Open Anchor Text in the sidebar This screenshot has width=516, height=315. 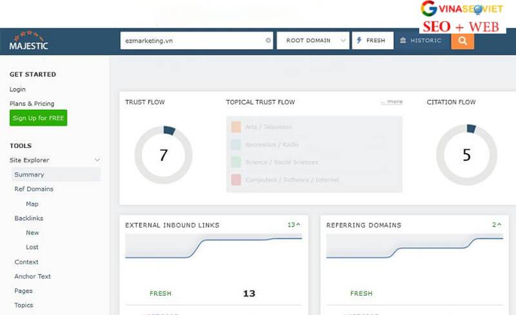click(32, 276)
